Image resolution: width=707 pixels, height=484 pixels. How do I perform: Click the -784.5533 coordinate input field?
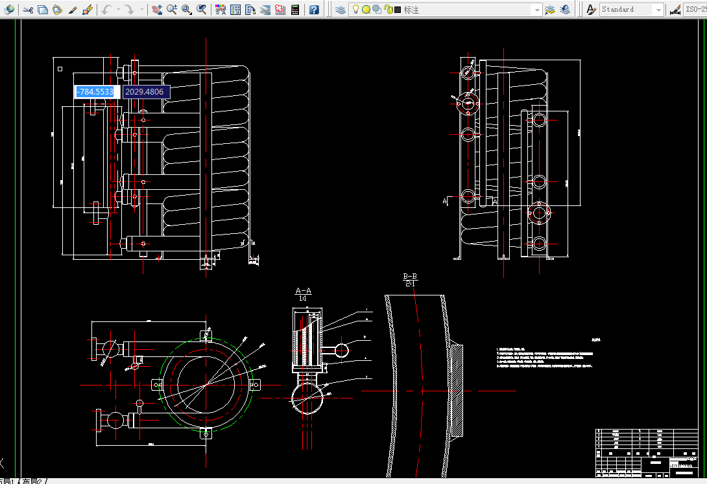tap(97, 92)
